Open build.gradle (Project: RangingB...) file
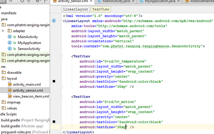This screenshot has width=214, height=134. point(25,120)
